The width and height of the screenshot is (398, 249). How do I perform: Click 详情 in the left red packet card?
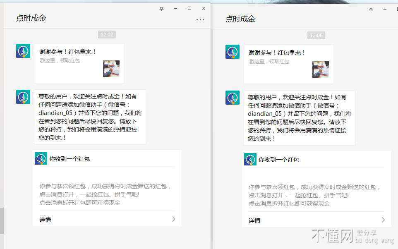(x=45, y=220)
